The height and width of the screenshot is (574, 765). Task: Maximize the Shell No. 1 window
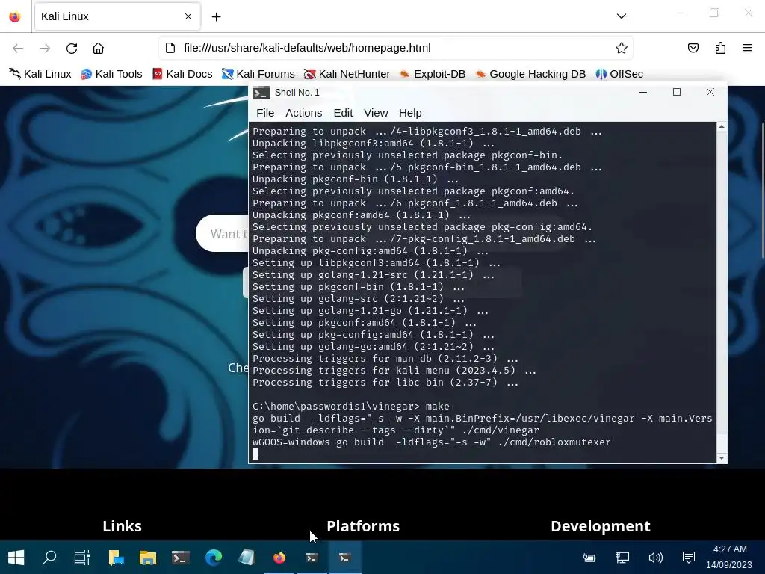(677, 92)
